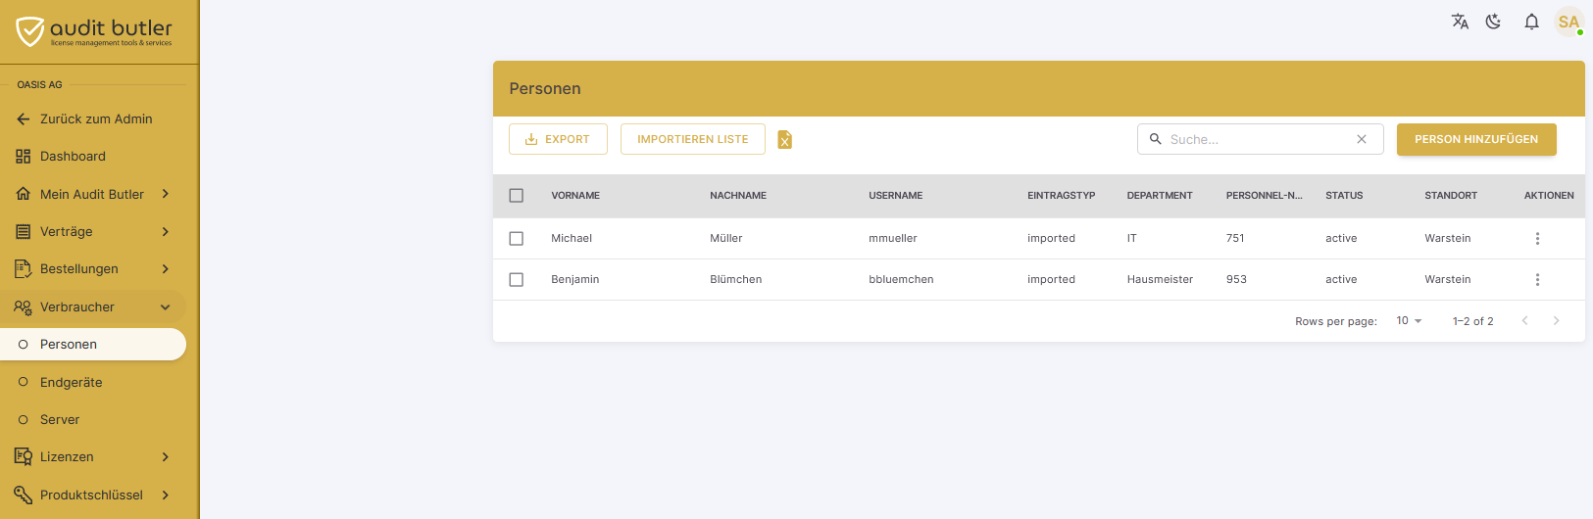Open actions menu for Michael Müller
This screenshot has height=519, width=1593.
(x=1537, y=238)
